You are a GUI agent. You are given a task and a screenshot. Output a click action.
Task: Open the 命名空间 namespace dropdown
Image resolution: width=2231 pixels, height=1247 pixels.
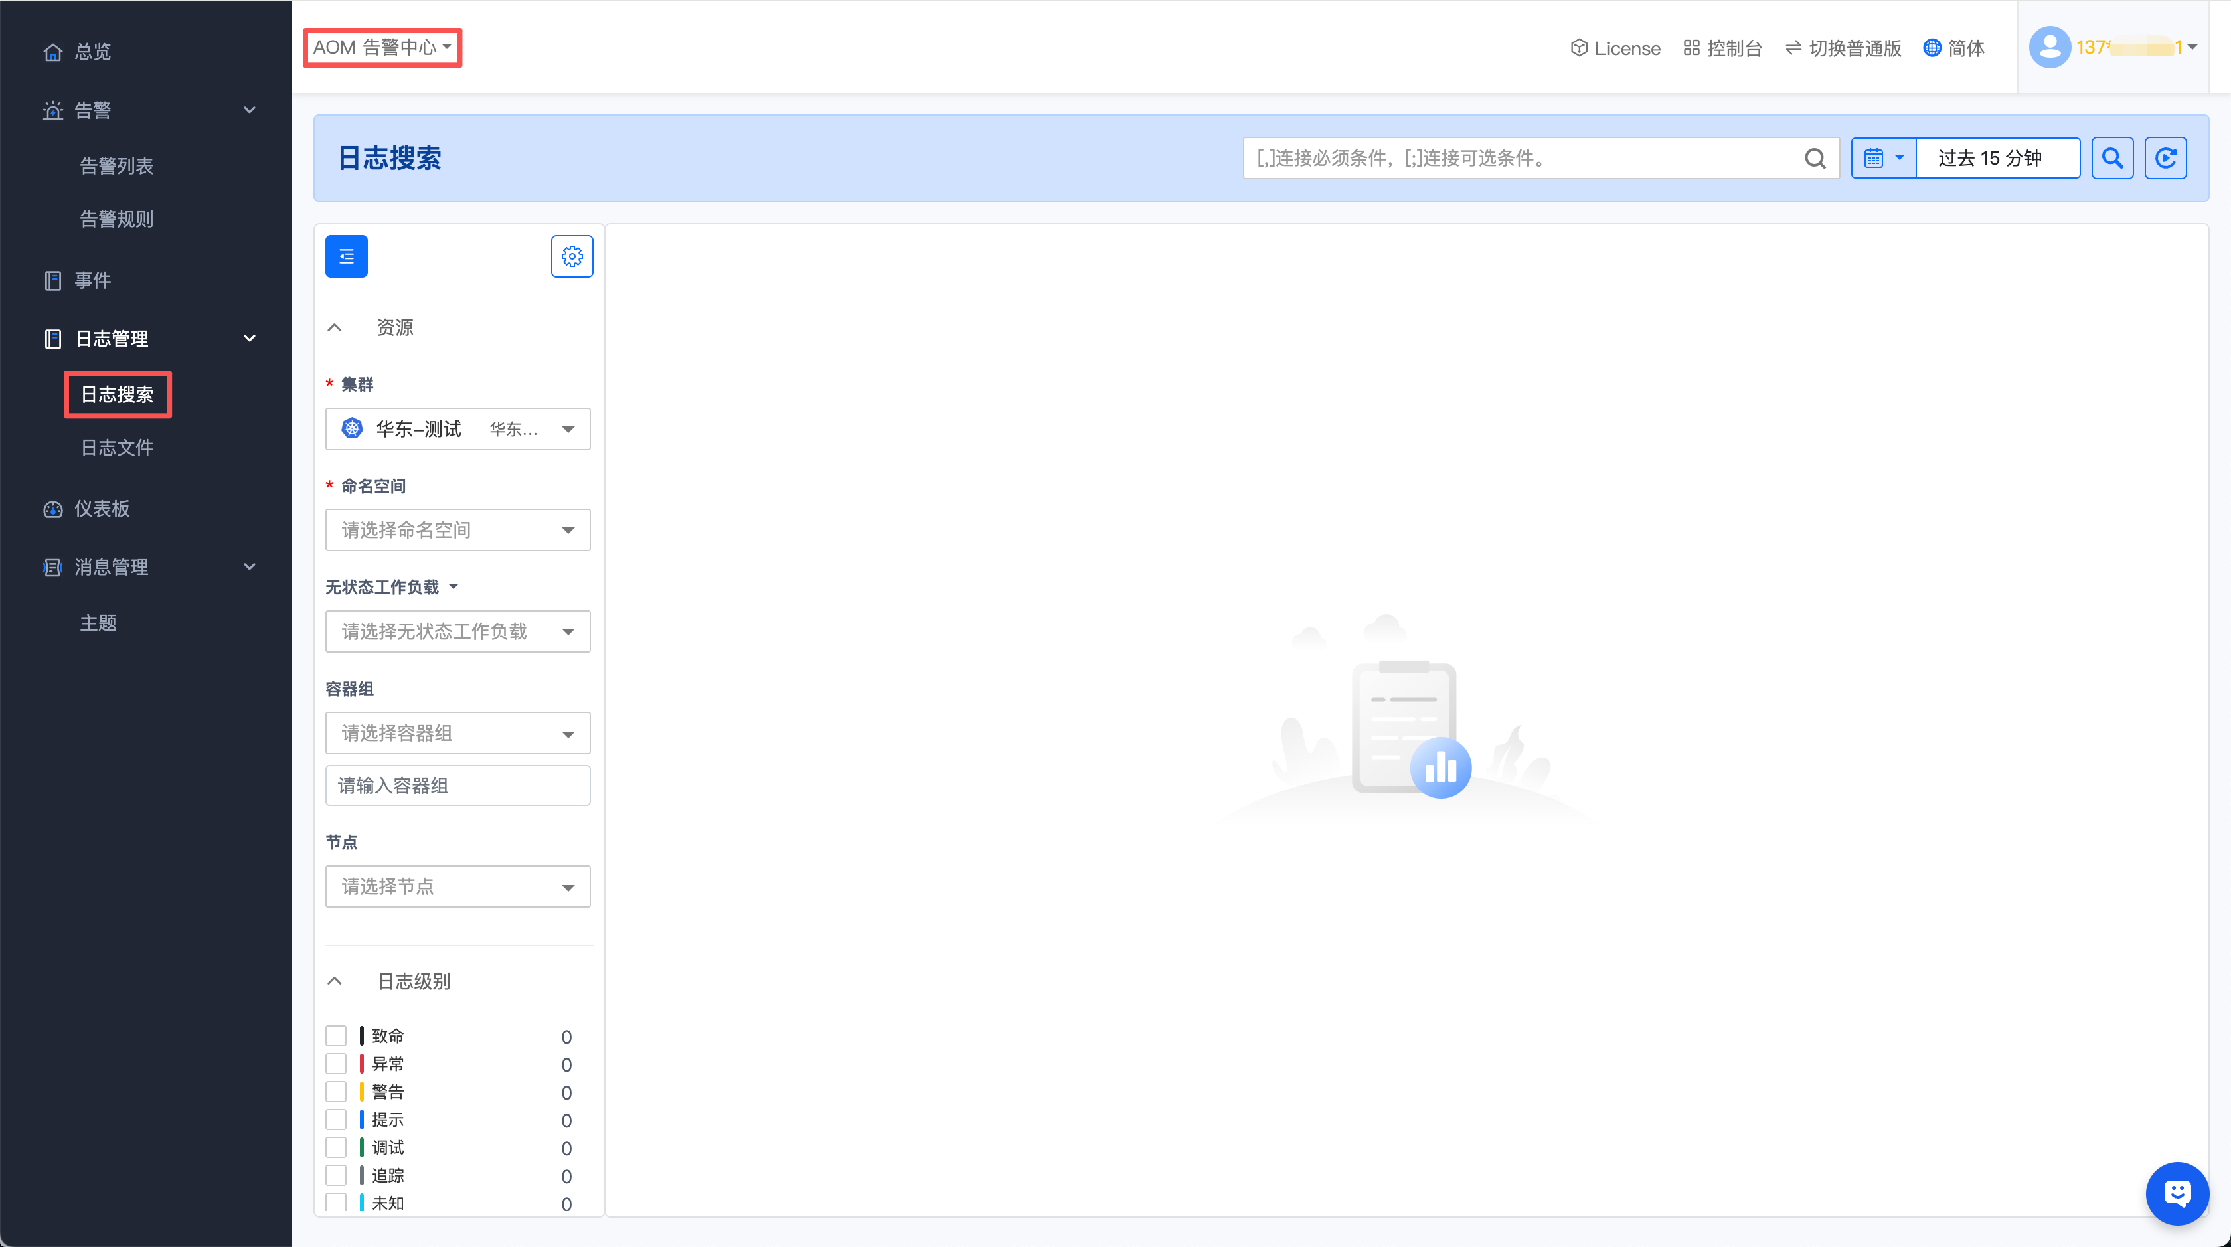tap(457, 530)
